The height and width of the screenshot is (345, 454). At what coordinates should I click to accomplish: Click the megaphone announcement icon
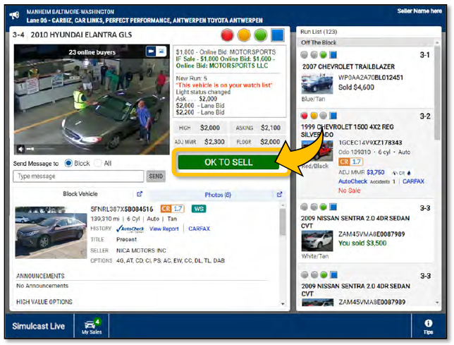14,14
